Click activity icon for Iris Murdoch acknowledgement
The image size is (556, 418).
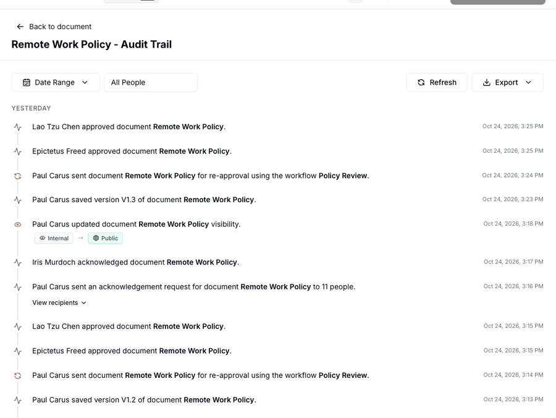[x=18, y=263]
